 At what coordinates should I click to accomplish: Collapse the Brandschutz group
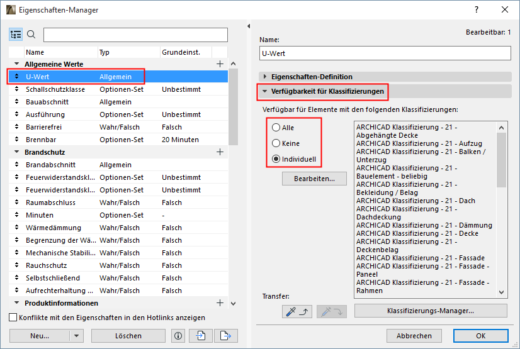[16, 152]
